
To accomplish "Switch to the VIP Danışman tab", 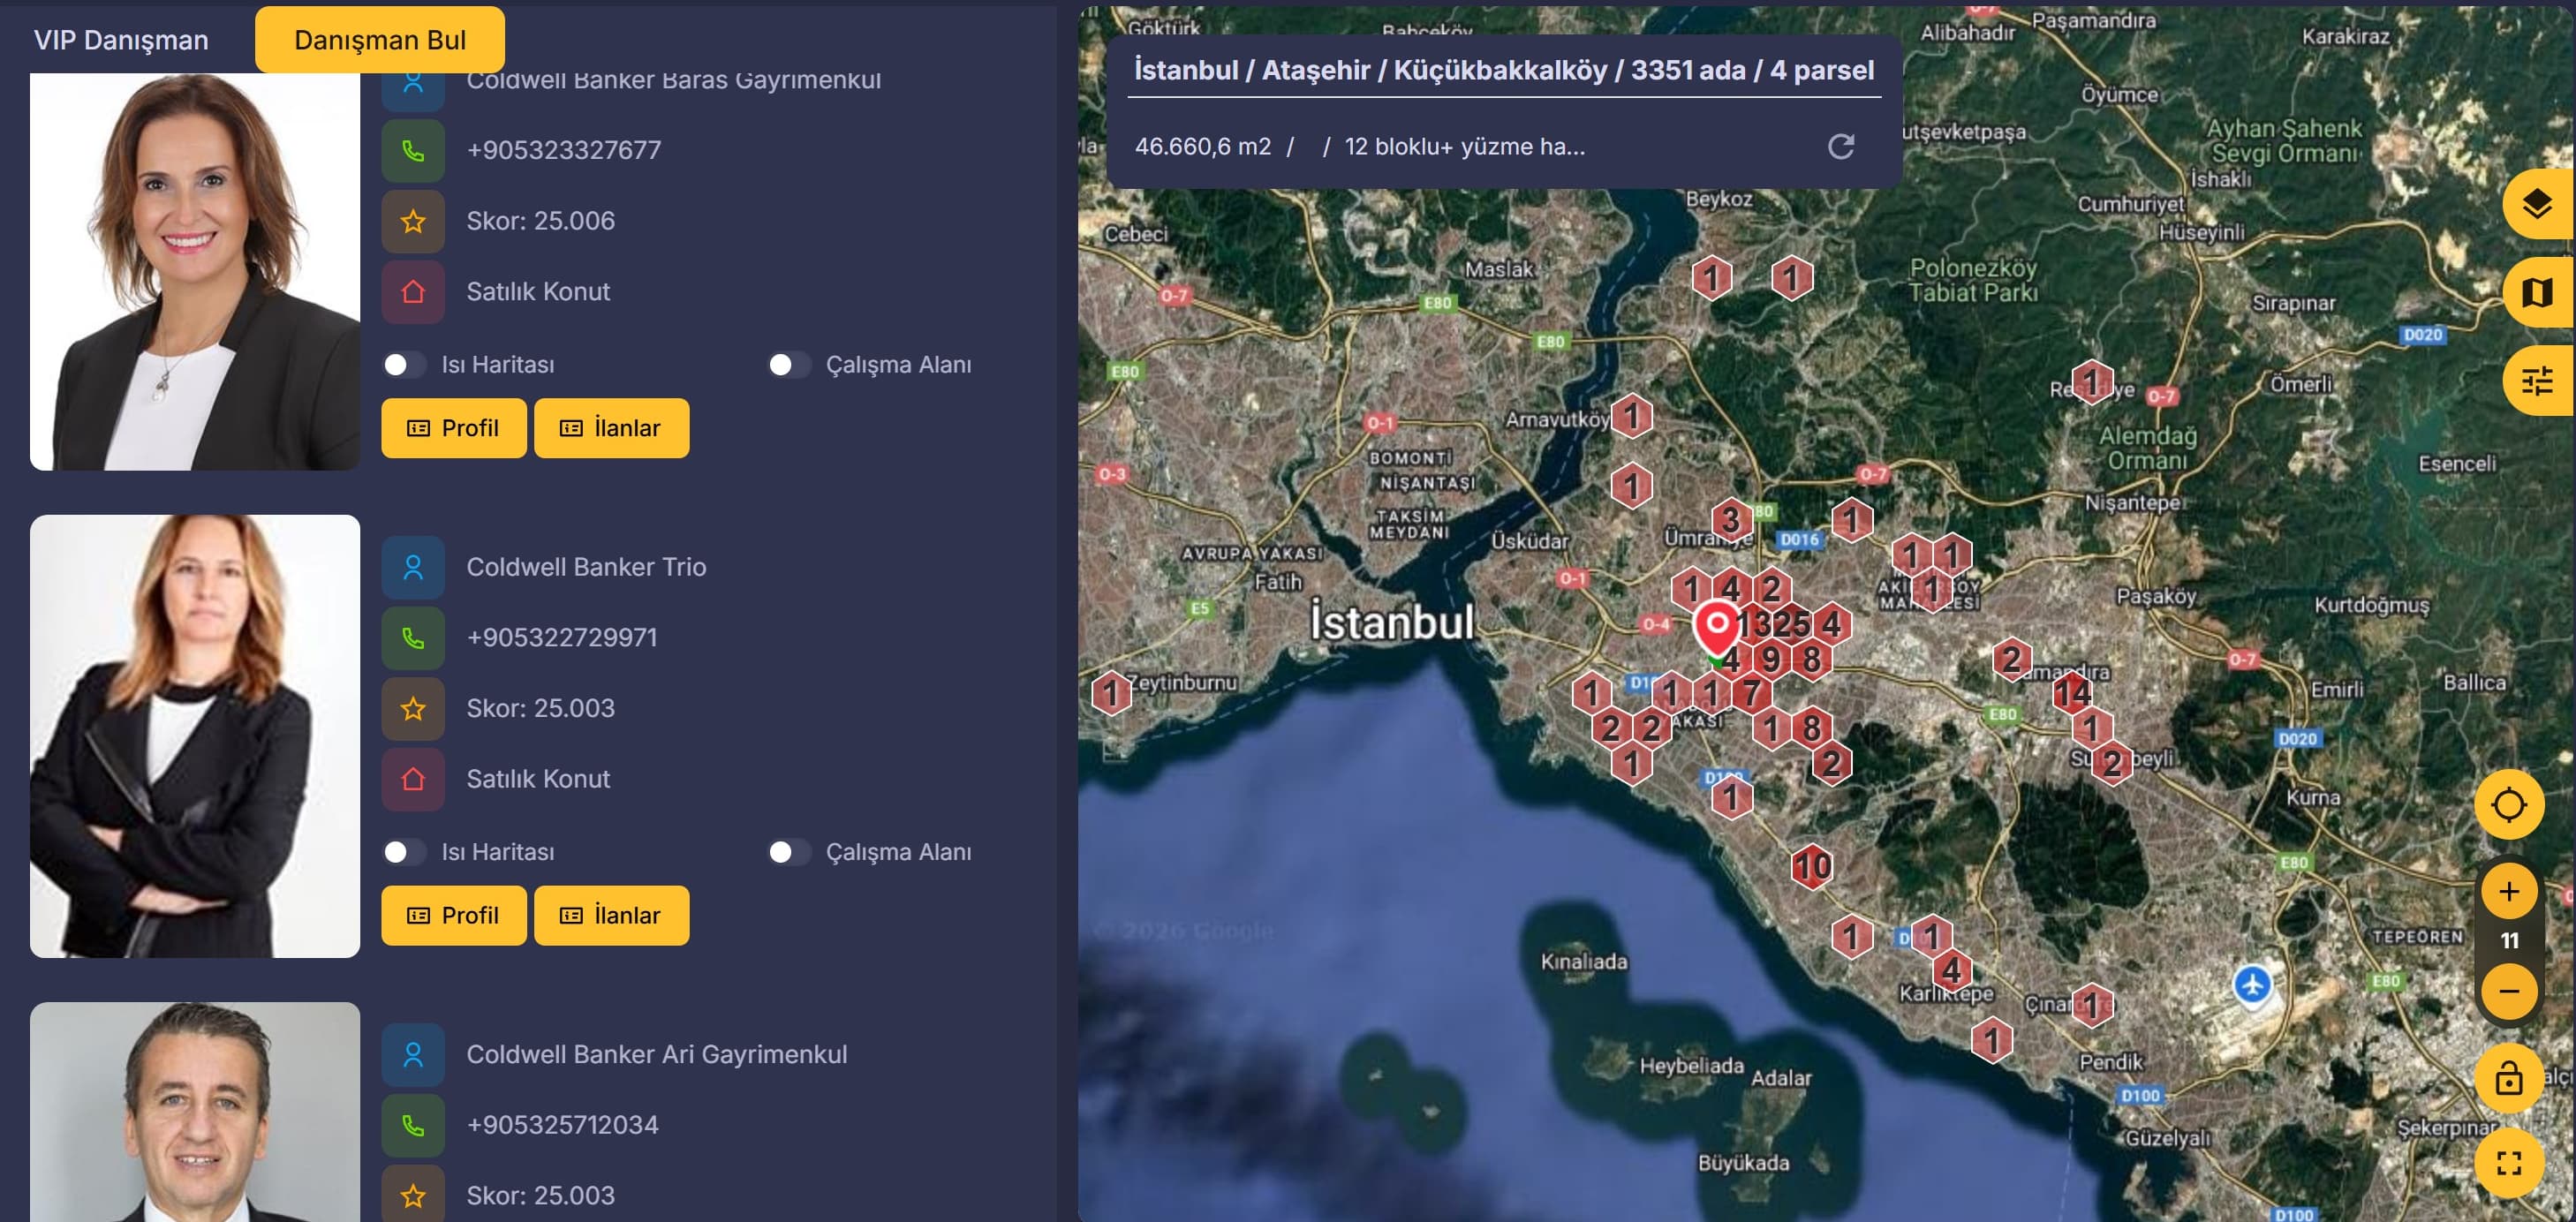I will click(121, 40).
